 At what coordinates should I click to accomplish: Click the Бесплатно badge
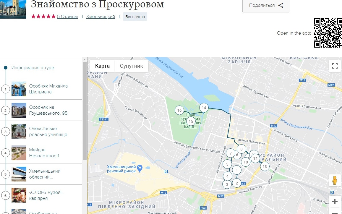(x=135, y=17)
